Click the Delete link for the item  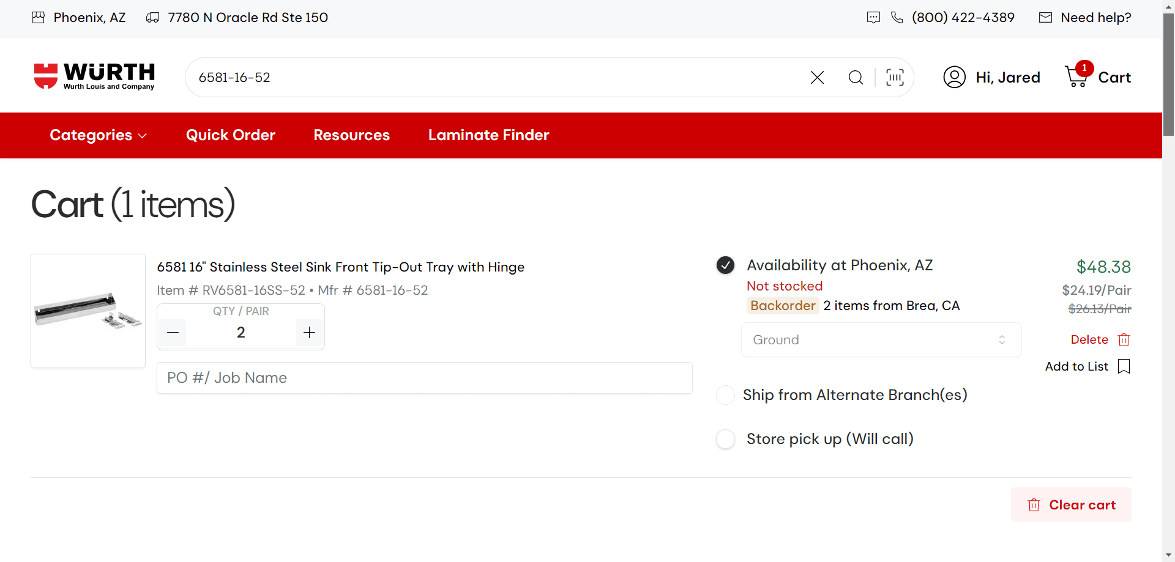pos(1089,339)
